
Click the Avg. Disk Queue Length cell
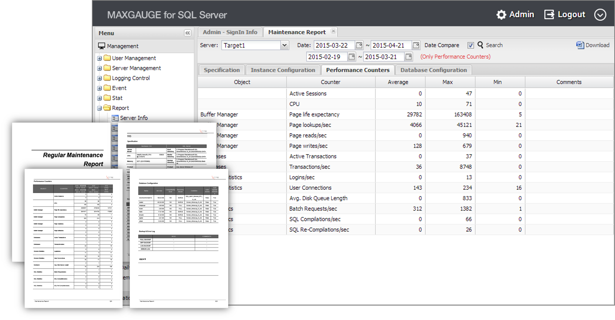click(x=330, y=198)
